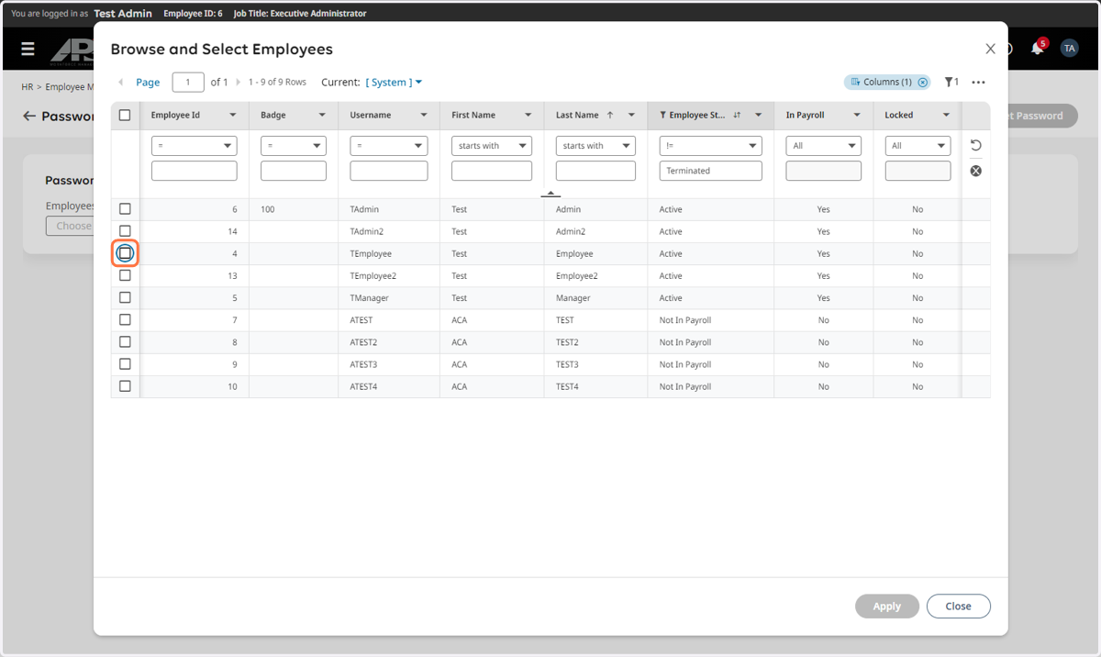Check the ATEST4 row checkbox
The width and height of the screenshot is (1101, 657).
(x=125, y=386)
